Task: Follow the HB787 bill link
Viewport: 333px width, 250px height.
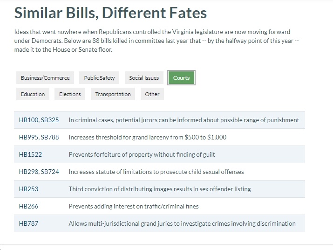Action: [x=28, y=223]
